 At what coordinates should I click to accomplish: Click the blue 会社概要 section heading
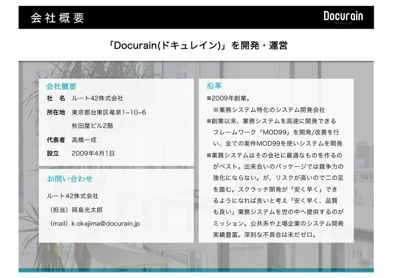(x=61, y=86)
